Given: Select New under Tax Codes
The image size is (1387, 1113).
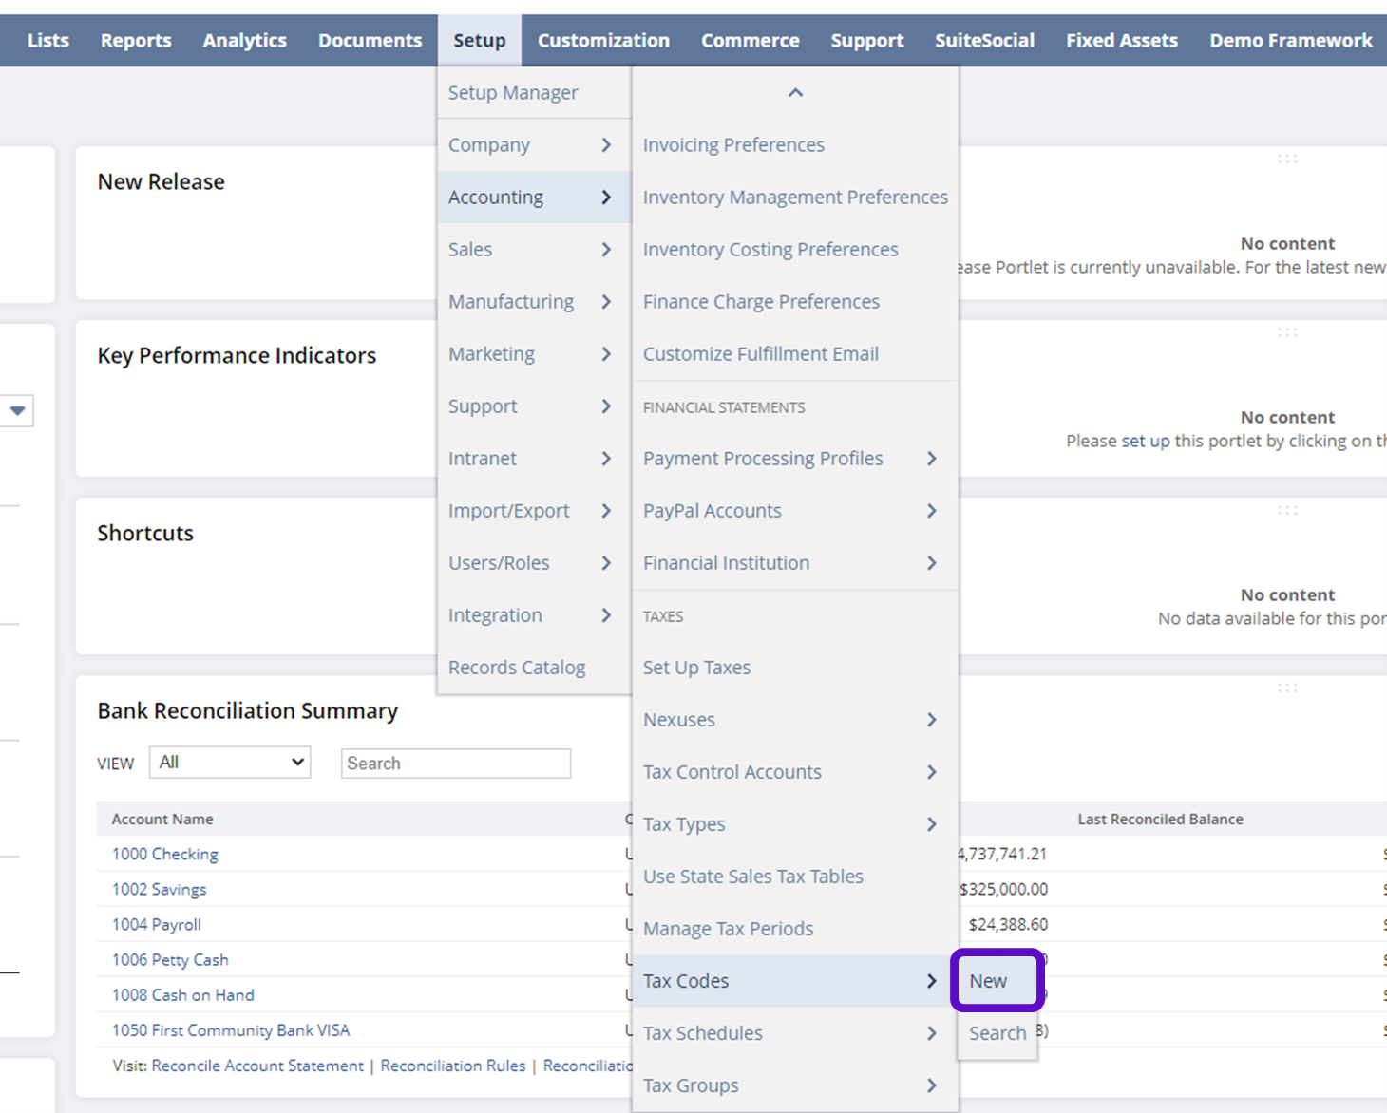Looking at the screenshot, I should [988, 981].
